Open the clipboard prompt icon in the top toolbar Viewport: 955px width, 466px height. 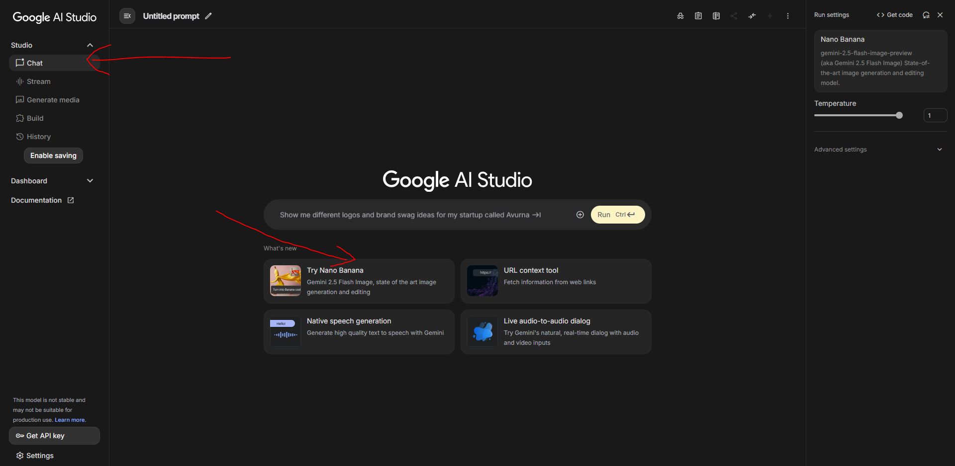pyautogui.click(x=698, y=15)
